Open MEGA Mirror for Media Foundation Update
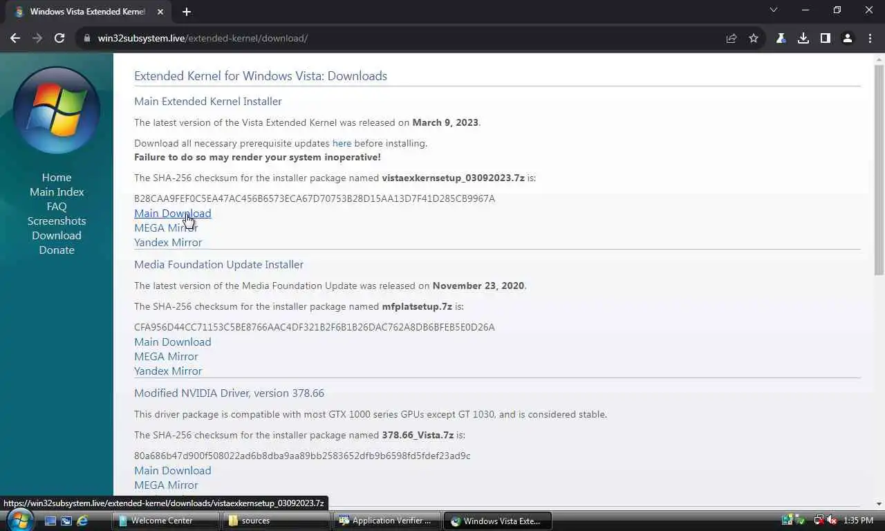Screen dimensions: 885x531 [166, 357]
